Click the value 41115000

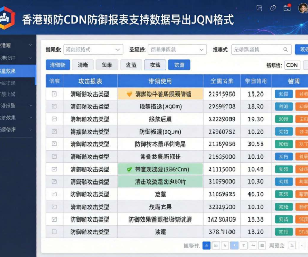222,169
